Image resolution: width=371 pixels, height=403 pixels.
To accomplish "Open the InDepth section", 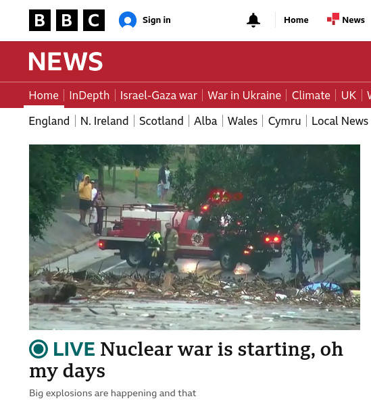I will pyautogui.click(x=89, y=96).
